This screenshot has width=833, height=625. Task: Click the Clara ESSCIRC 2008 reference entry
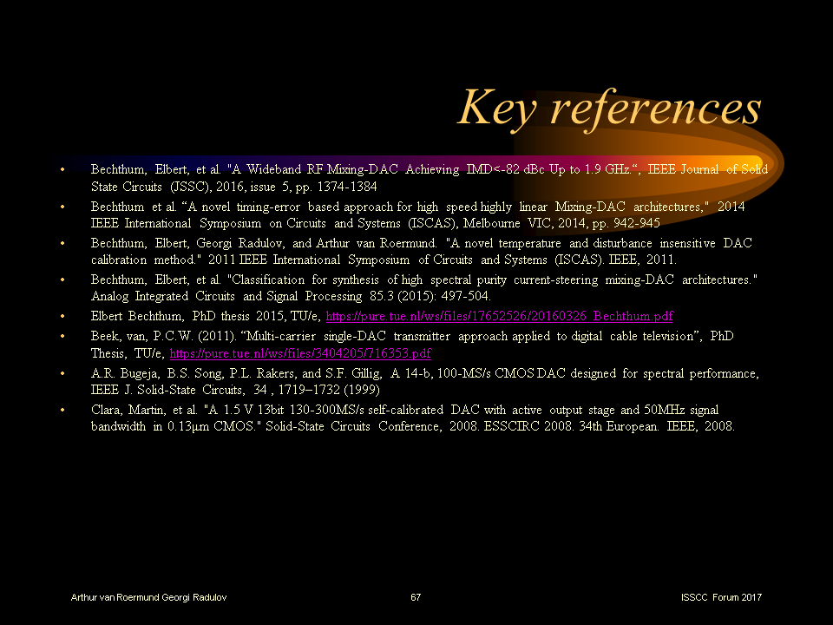click(x=347, y=418)
